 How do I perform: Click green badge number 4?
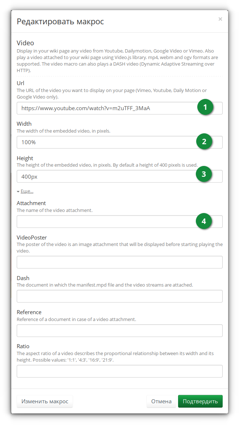tap(204, 221)
